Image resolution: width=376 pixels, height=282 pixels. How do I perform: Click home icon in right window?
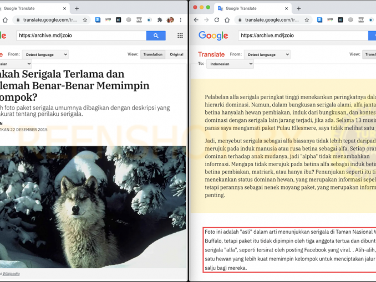point(227,20)
